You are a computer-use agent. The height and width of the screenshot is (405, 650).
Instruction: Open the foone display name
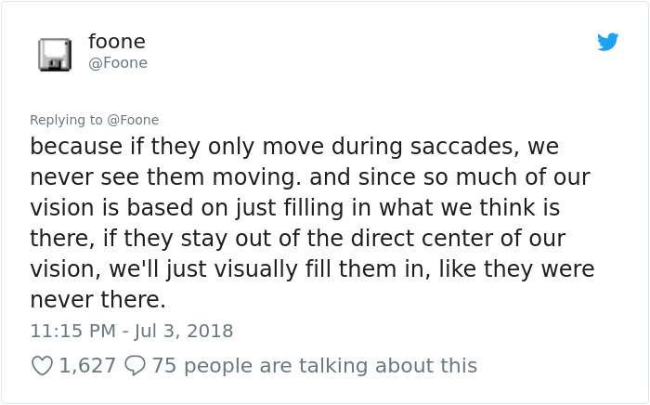click(116, 42)
